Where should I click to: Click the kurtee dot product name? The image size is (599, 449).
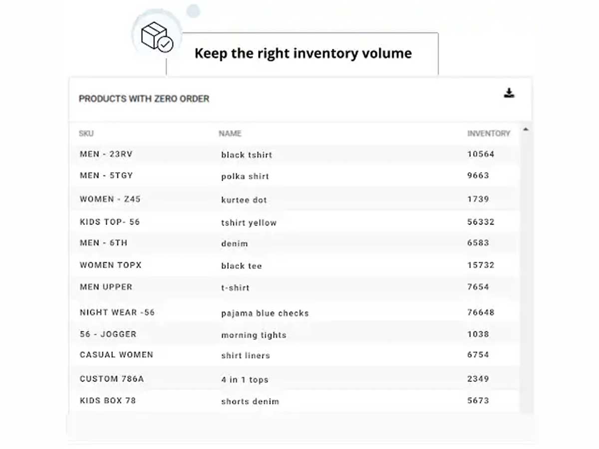(x=244, y=200)
